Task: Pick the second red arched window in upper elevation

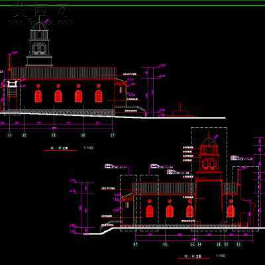Action: click(58, 96)
